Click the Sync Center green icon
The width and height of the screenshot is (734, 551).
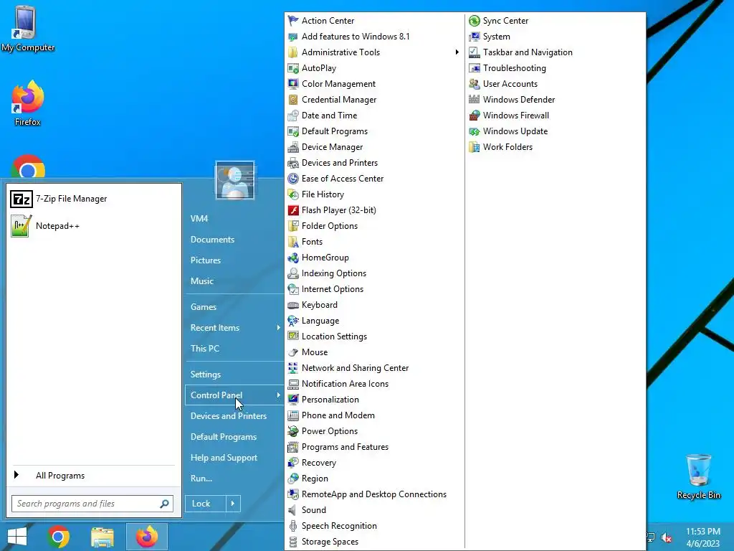click(x=475, y=21)
